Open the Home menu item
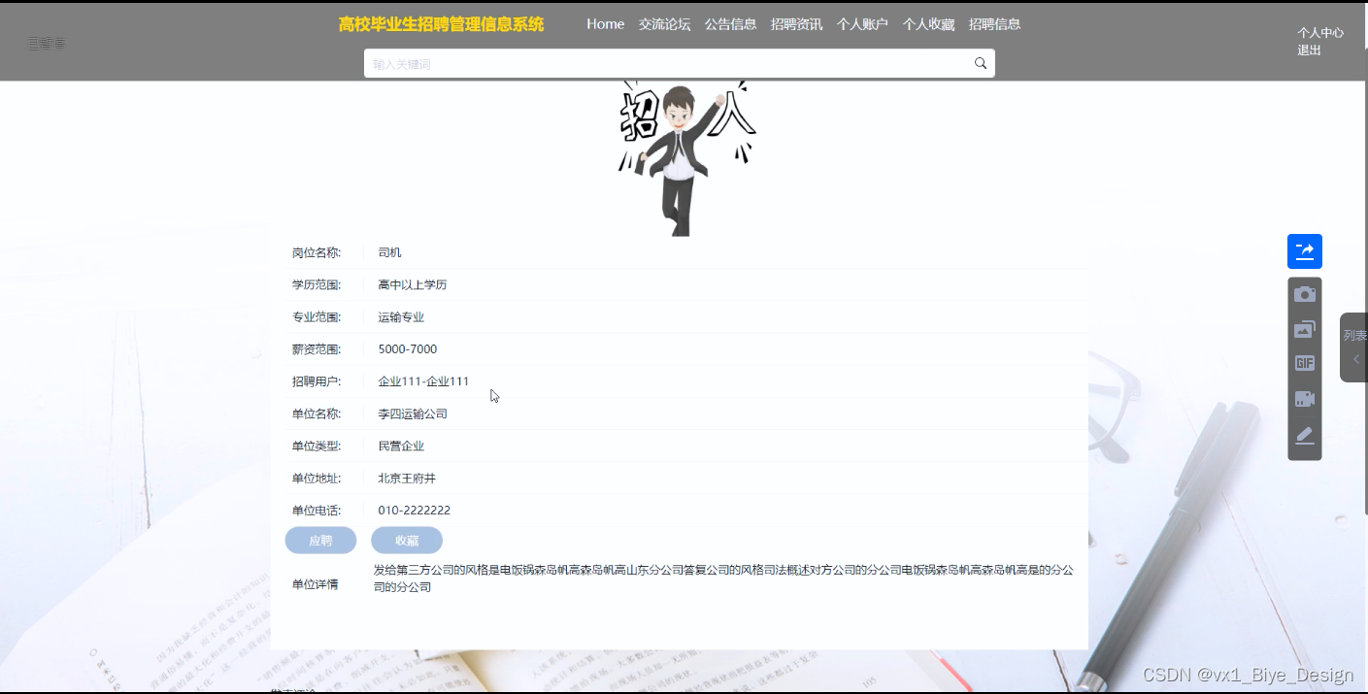The image size is (1368, 694). click(x=606, y=24)
